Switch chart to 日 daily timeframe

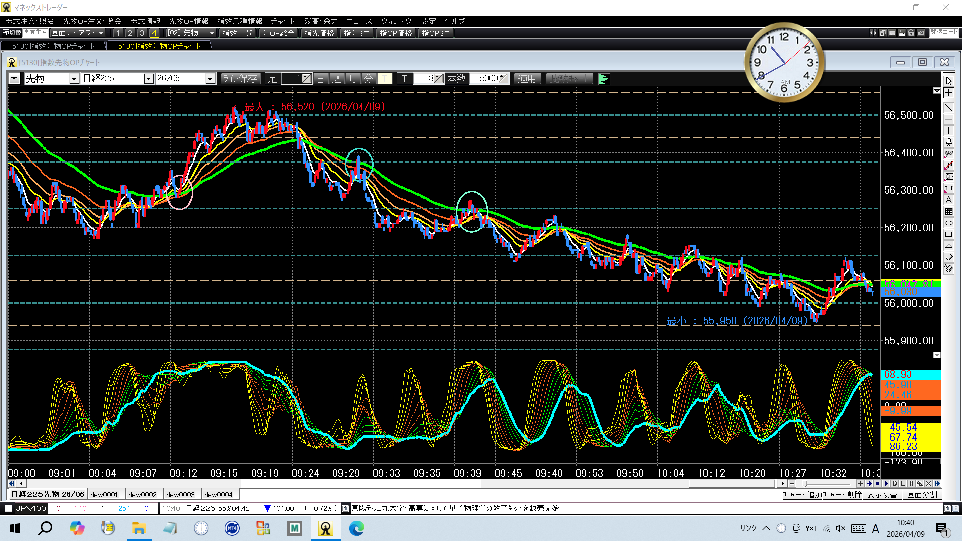pos(321,79)
